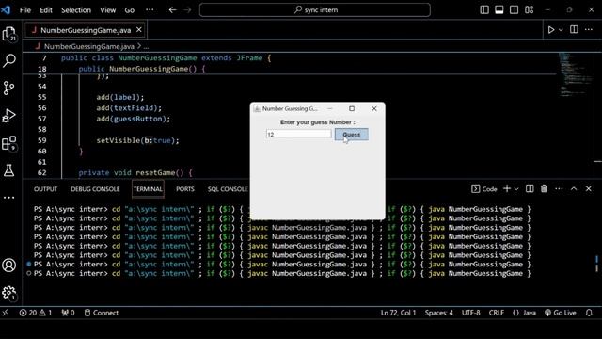Show additional activity bar views ellipsis
This screenshot has width=602, height=339.
8,198
